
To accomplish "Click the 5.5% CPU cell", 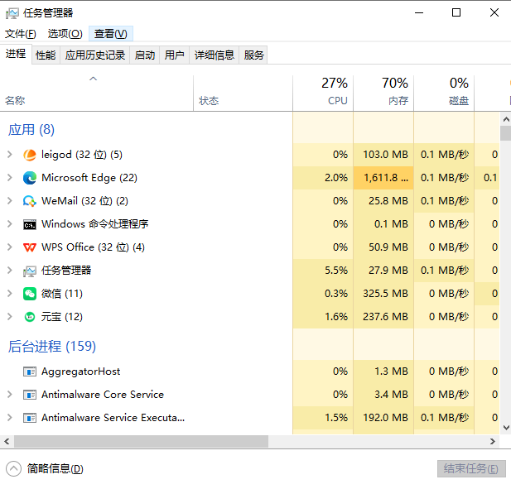I will click(323, 271).
